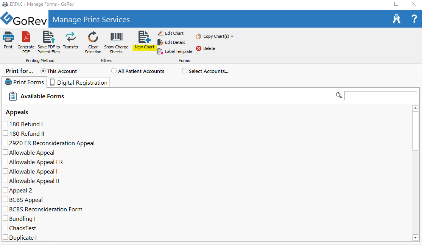
Task: Click the scrollbar down arrow
Action: pyautogui.click(x=415, y=237)
